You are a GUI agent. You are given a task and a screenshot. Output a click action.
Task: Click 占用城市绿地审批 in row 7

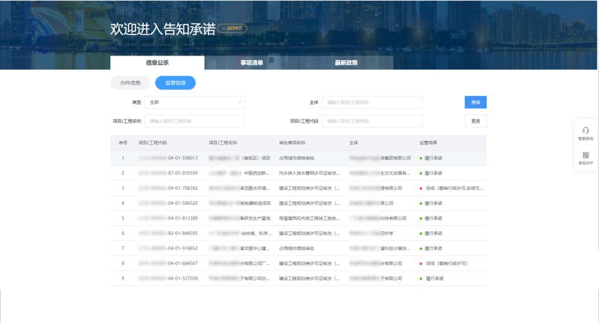tap(297, 249)
